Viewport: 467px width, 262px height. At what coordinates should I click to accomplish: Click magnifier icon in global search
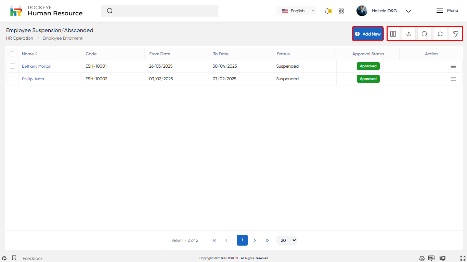(110, 11)
